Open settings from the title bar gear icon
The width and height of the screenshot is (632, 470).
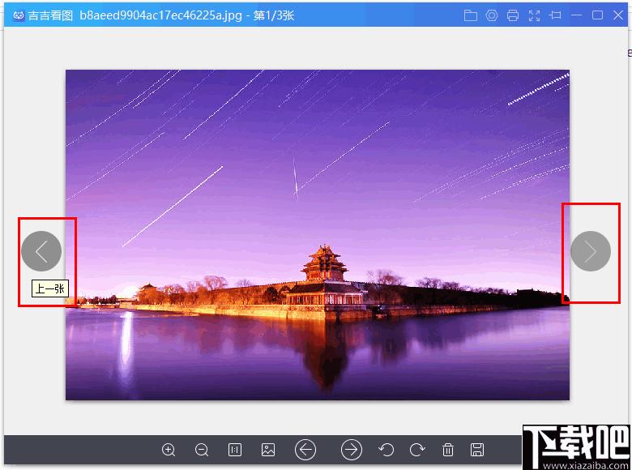(x=491, y=15)
